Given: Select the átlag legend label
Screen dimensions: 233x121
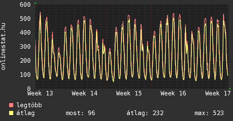Looking at the screenshot, I should pos(26,113).
